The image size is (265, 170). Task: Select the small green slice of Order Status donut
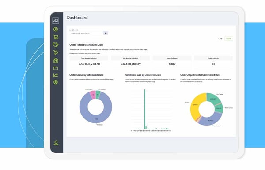coord(98,94)
